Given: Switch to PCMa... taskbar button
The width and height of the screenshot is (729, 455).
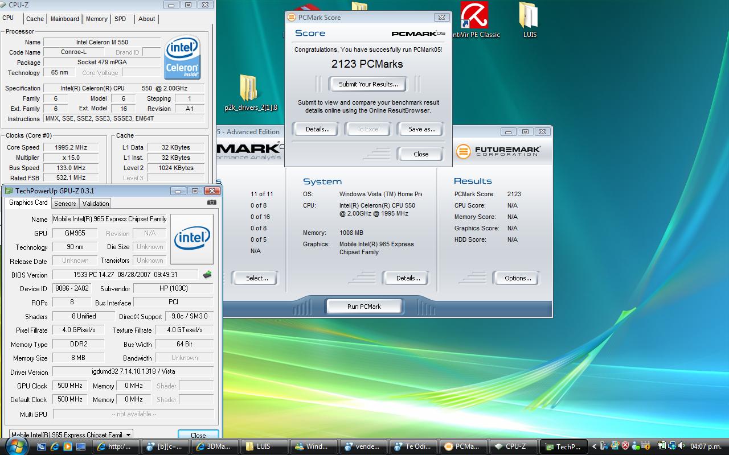Looking at the screenshot, I should [464, 446].
